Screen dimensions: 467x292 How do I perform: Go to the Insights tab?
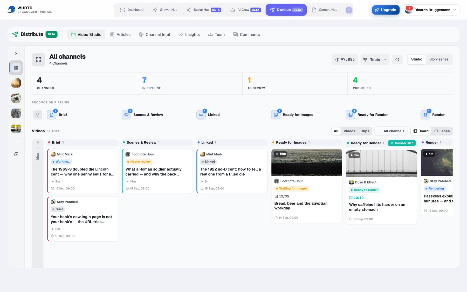189,35
